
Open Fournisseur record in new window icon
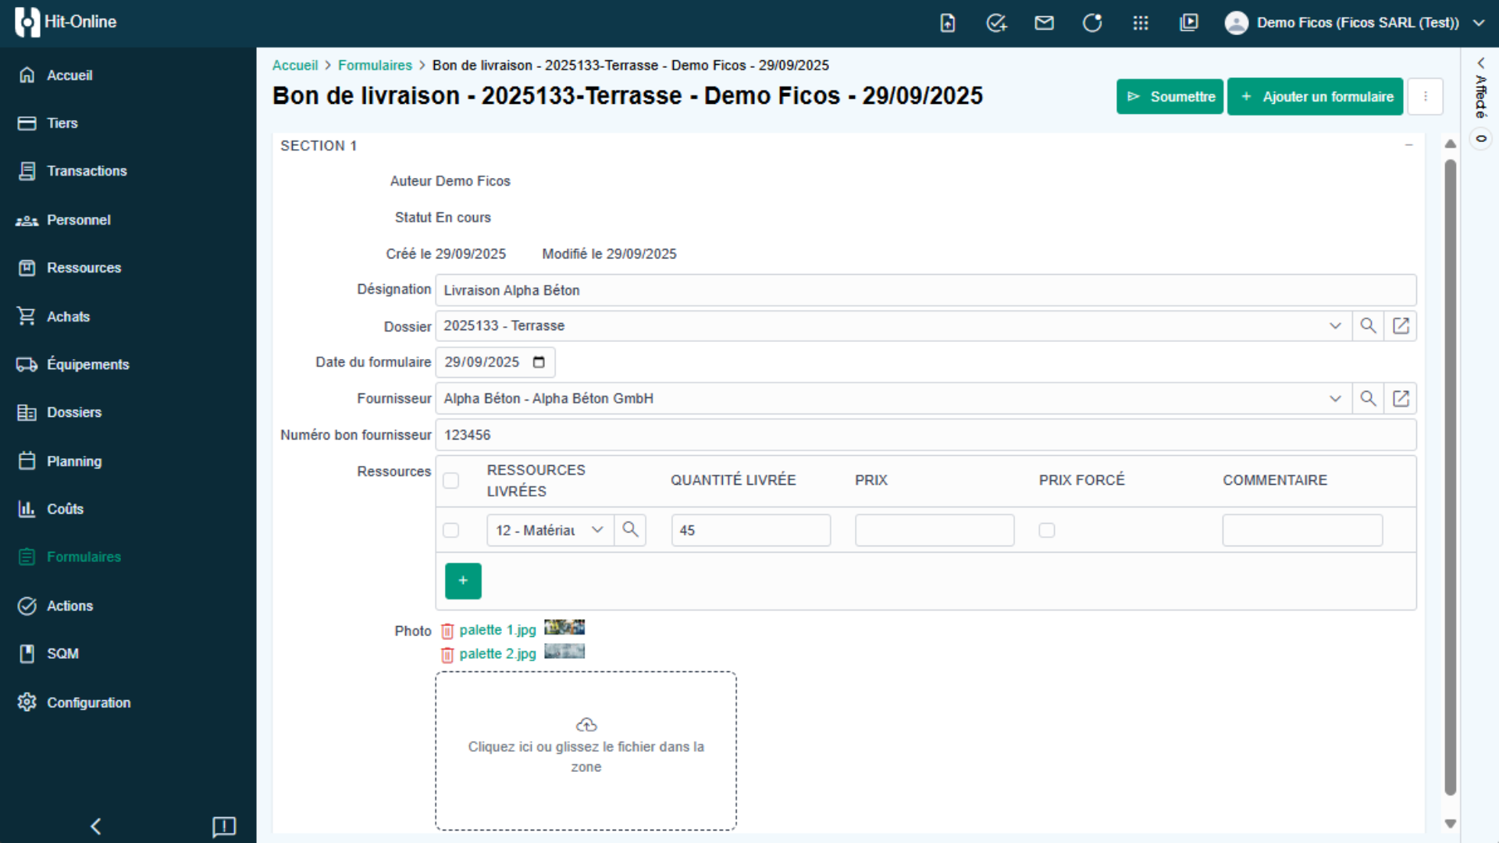pyautogui.click(x=1401, y=399)
